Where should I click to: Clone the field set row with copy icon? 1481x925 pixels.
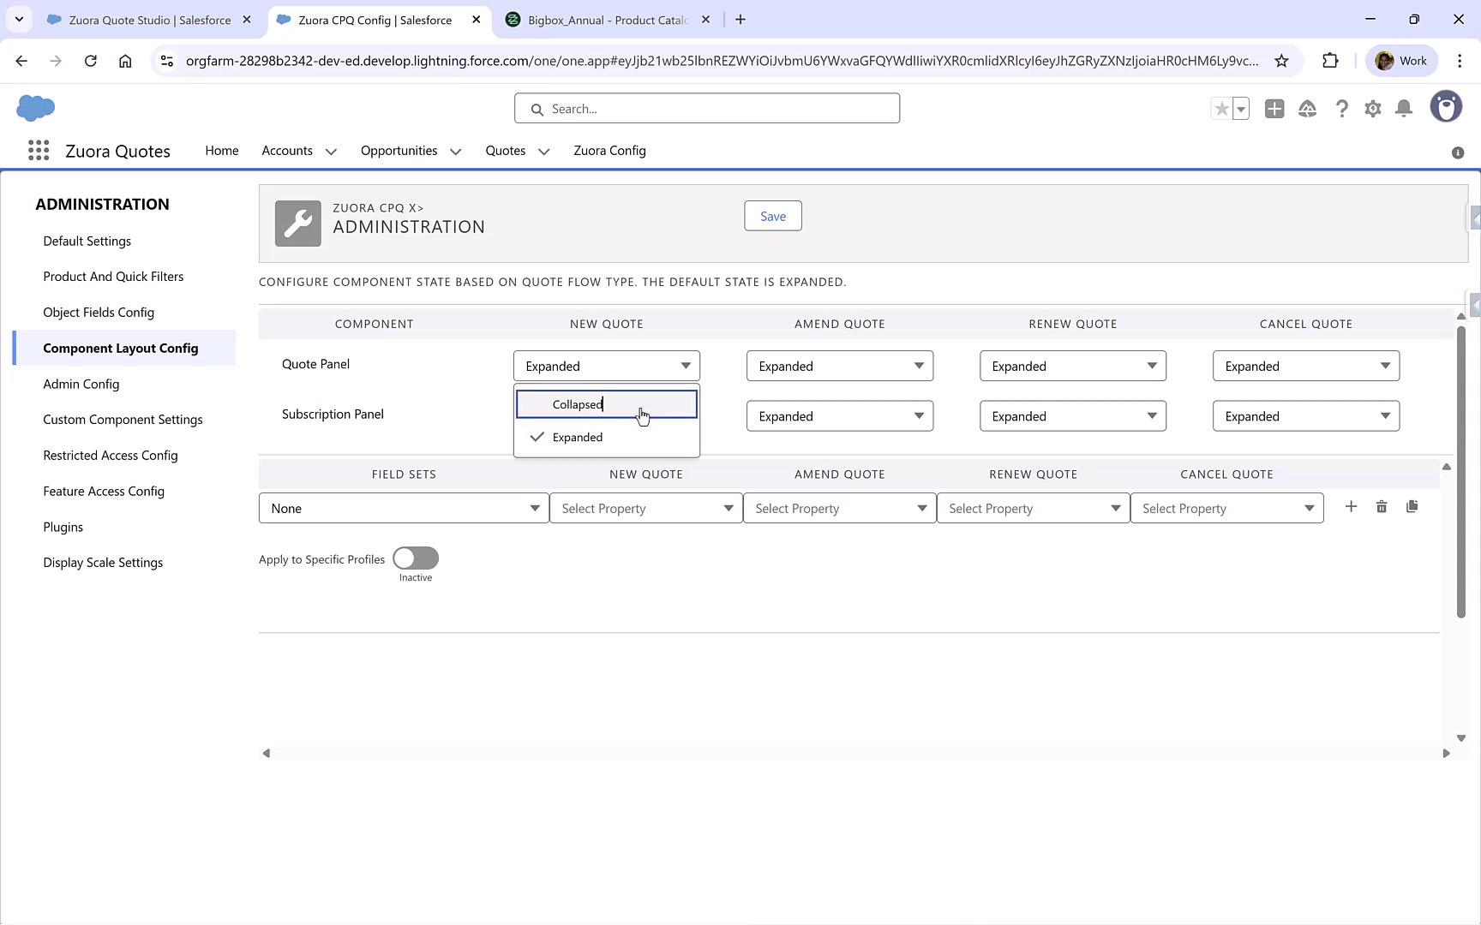(1412, 506)
